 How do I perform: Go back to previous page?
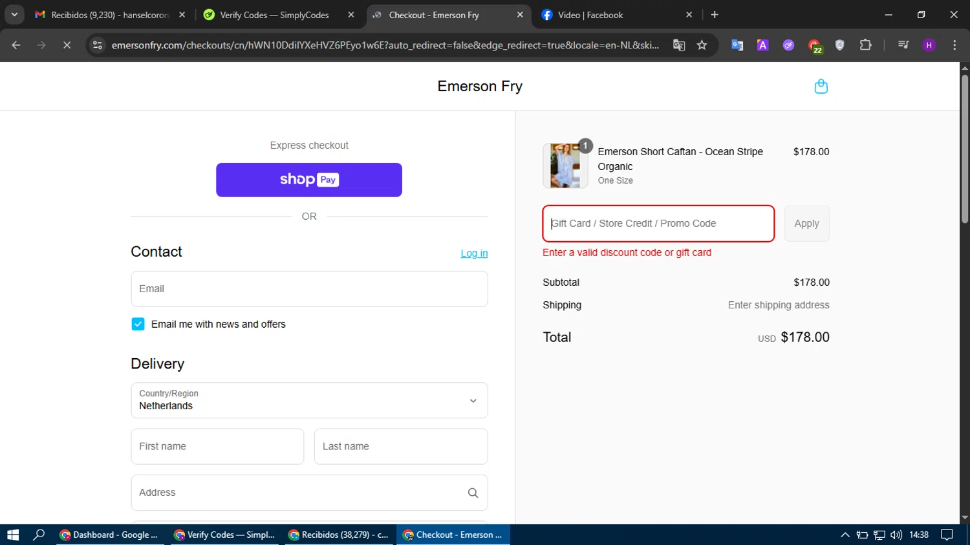pyautogui.click(x=16, y=45)
